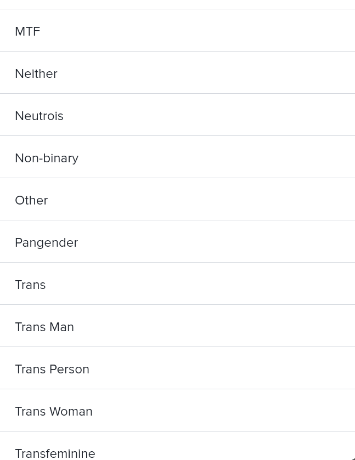This screenshot has width=355, height=460.
Task: Tap the Non-binary list entry
Action: (177, 157)
